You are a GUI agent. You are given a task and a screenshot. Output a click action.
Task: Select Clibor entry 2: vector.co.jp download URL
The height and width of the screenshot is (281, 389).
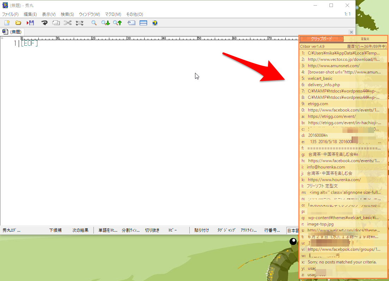point(343,60)
